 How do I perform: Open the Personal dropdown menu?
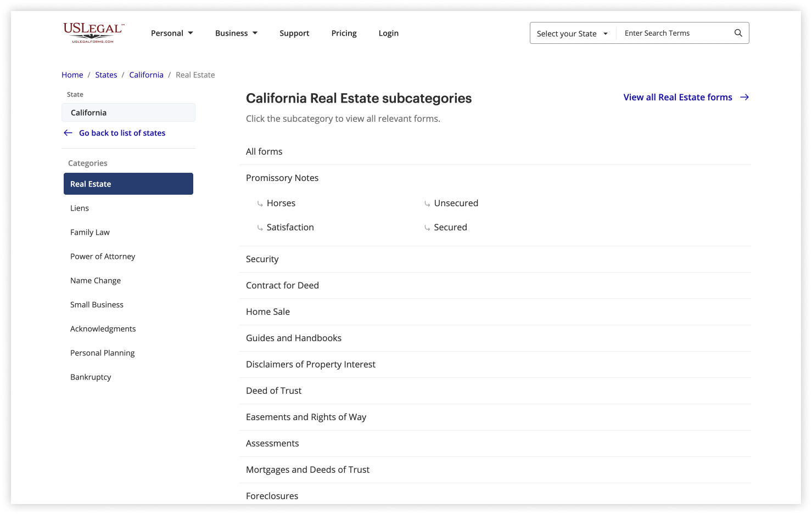click(172, 33)
